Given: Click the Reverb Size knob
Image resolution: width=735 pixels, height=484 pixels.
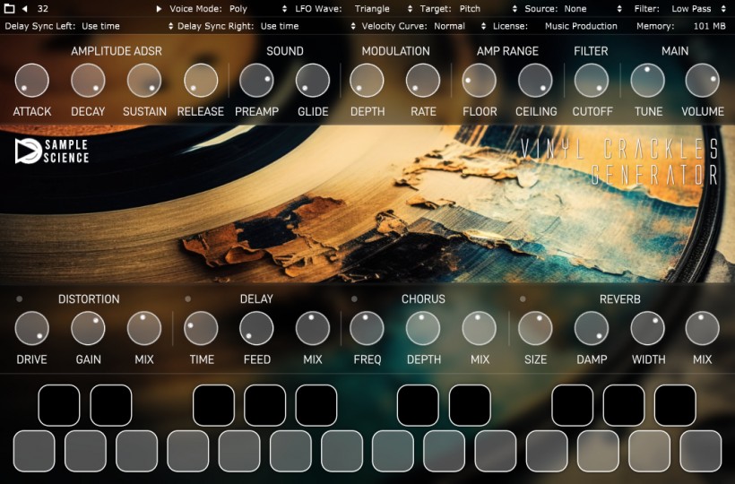Looking at the screenshot, I should pos(535,329).
